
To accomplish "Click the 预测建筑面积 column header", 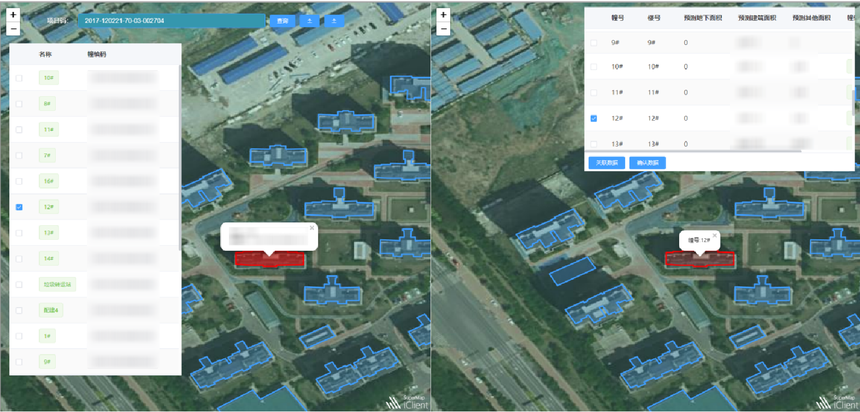I will 757,18.
